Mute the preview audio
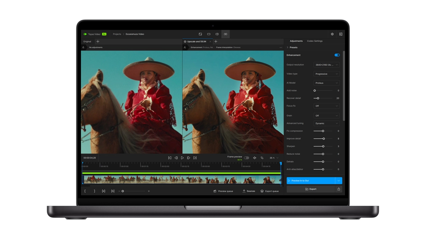 point(255,158)
